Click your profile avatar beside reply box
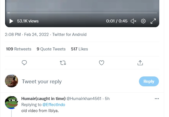Image resolution: width=169 pixels, height=117 pixels. coord(11,81)
